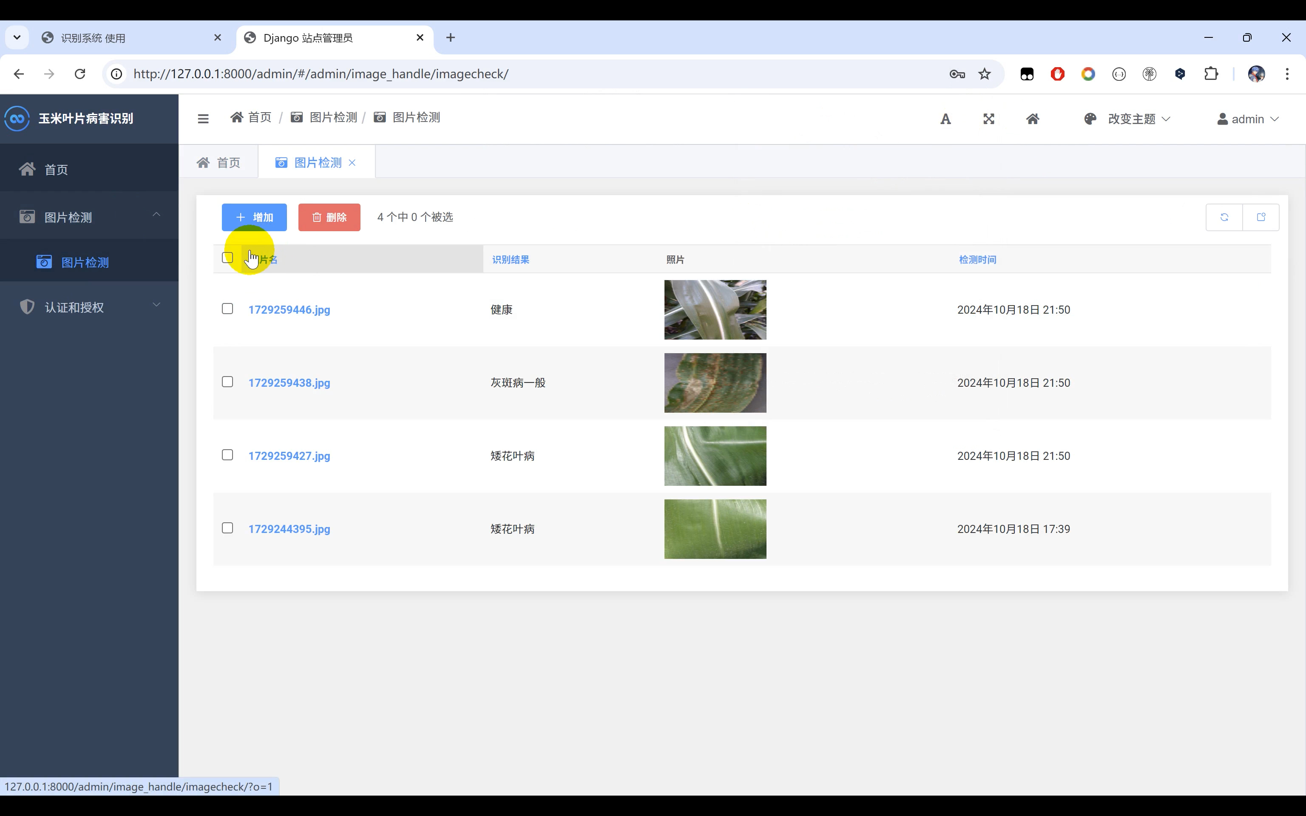
Task: Open the dark hexagon extension icon
Action: pyautogui.click(x=1180, y=74)
